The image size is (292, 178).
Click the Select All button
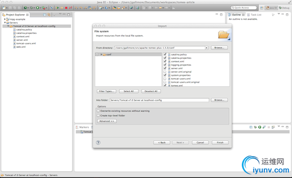click(128, 91)
